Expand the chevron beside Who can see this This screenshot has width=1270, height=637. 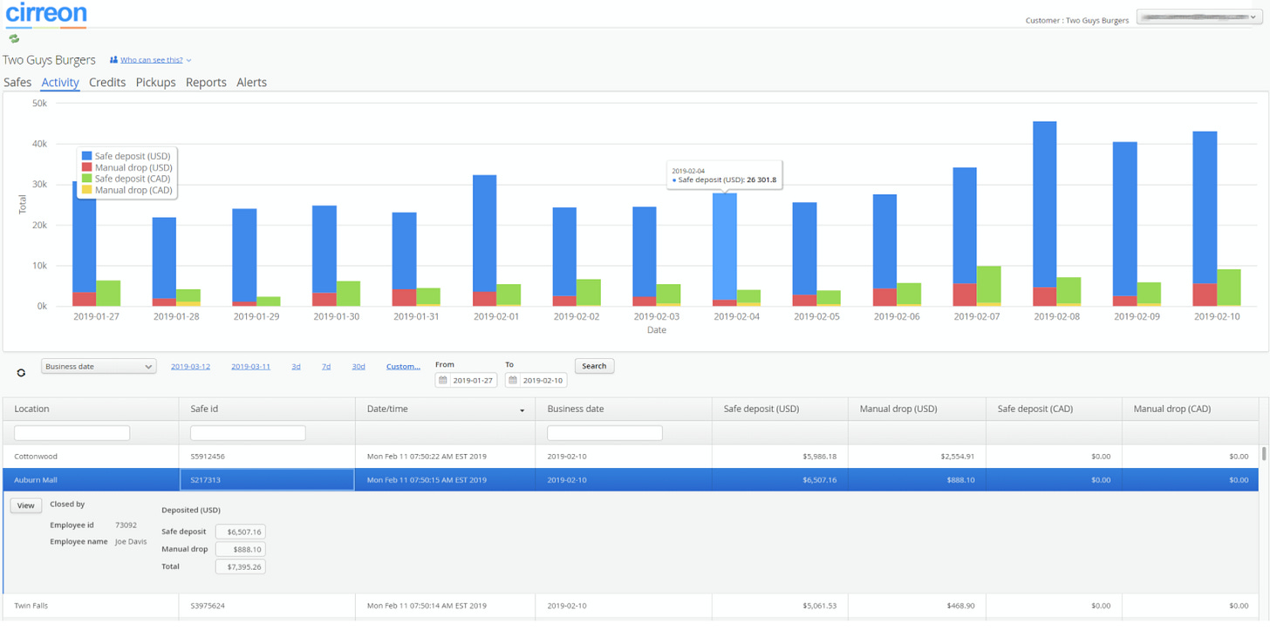click(x=188, y=61)
